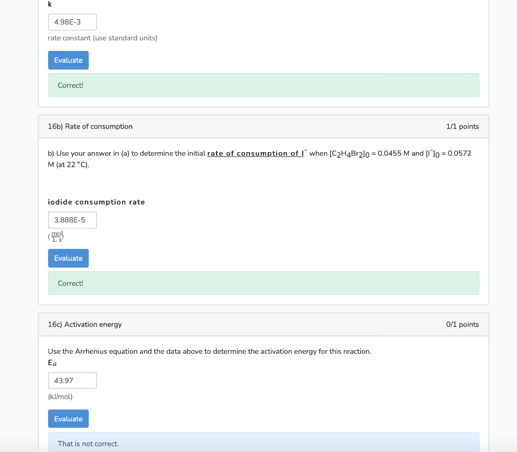The image size is (517, 452).
Task: Click the Correct! banner below the rate constant
Action: coord(264,85)
